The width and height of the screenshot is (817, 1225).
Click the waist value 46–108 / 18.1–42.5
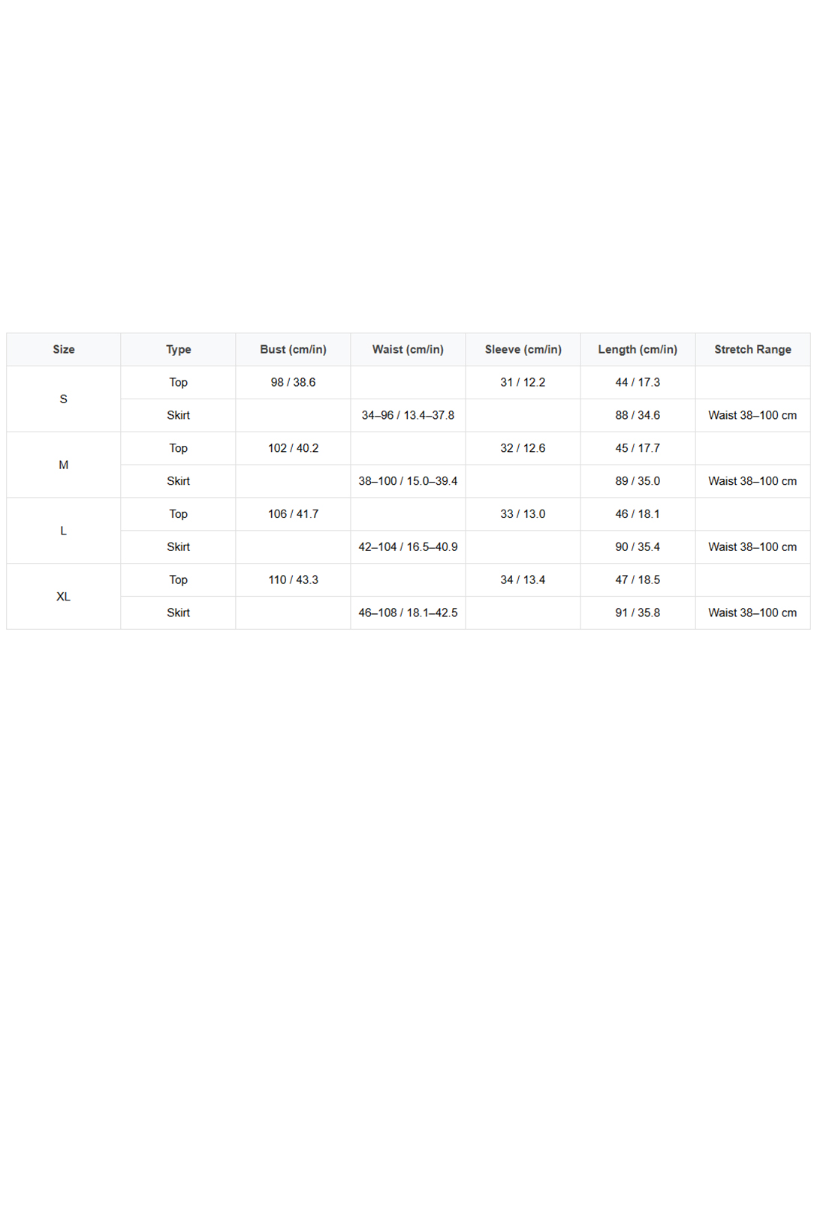(x=408, y=612)
